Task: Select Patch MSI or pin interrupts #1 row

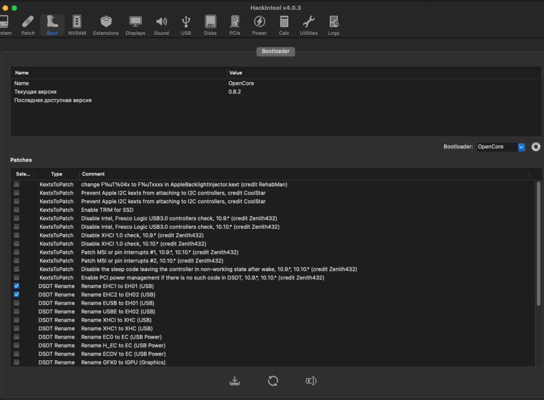Action: [274, 252]
